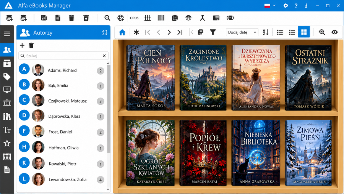Go to the previous page
The width and height of the screenshot is (344, 194).
pyautogui.click(x=159, y=32)
